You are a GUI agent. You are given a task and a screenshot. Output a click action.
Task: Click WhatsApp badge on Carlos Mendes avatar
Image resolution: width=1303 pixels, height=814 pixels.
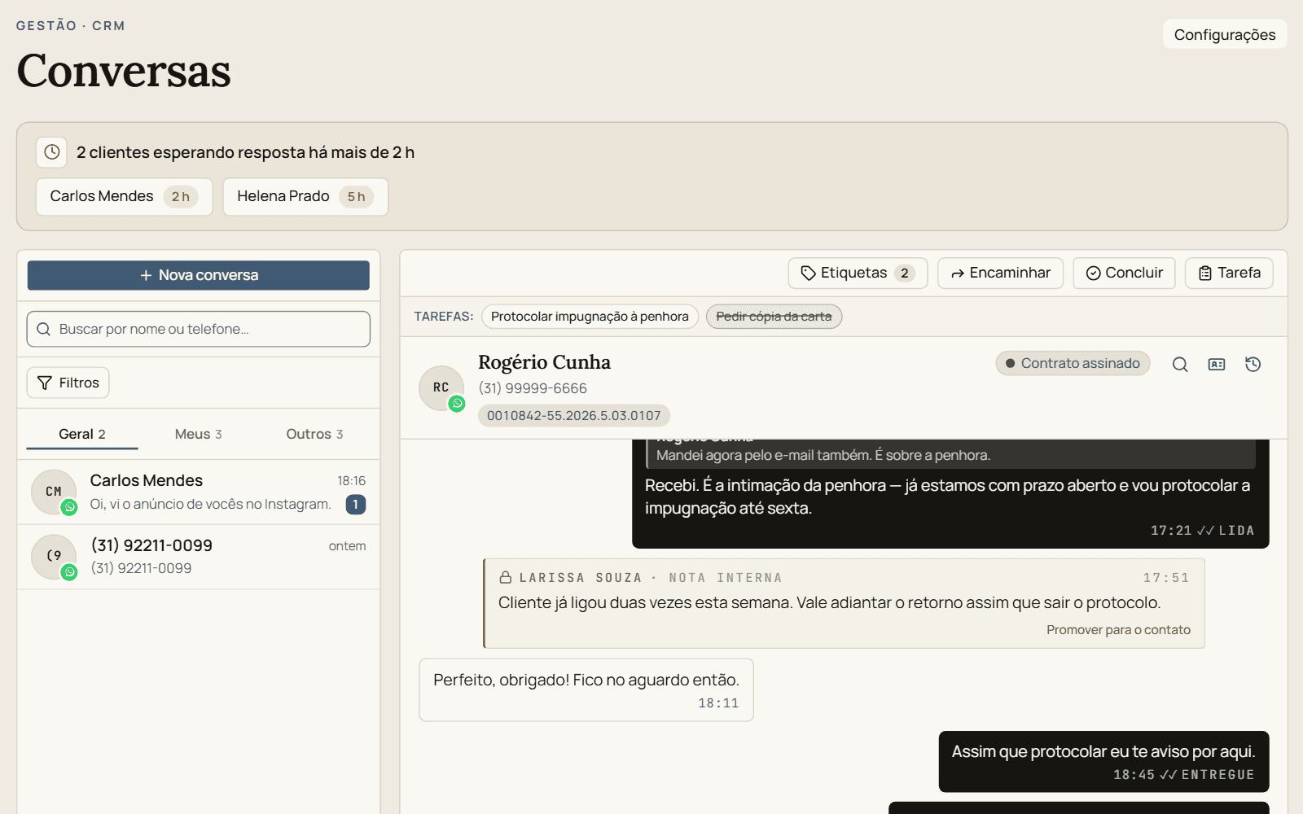pos(69,507)
